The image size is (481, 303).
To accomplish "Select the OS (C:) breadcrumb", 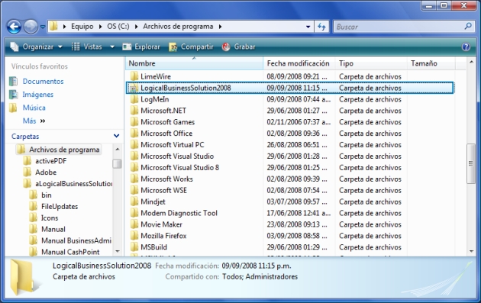I will coord(118,27).
